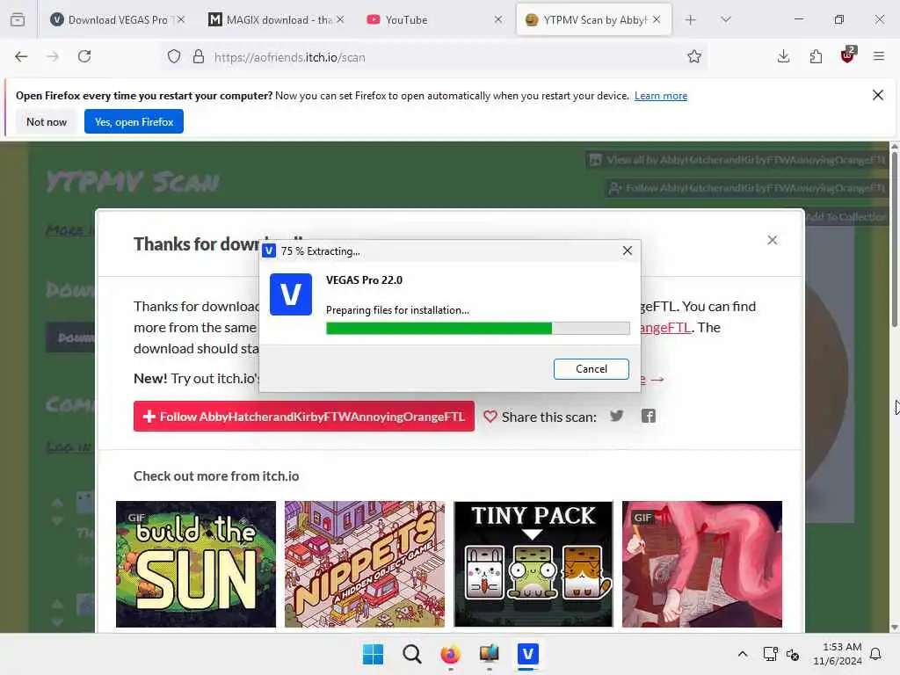This screenshot has width=900, height=675.
Task: Share this scan on Facebook
Action: [x=648, y=416]
